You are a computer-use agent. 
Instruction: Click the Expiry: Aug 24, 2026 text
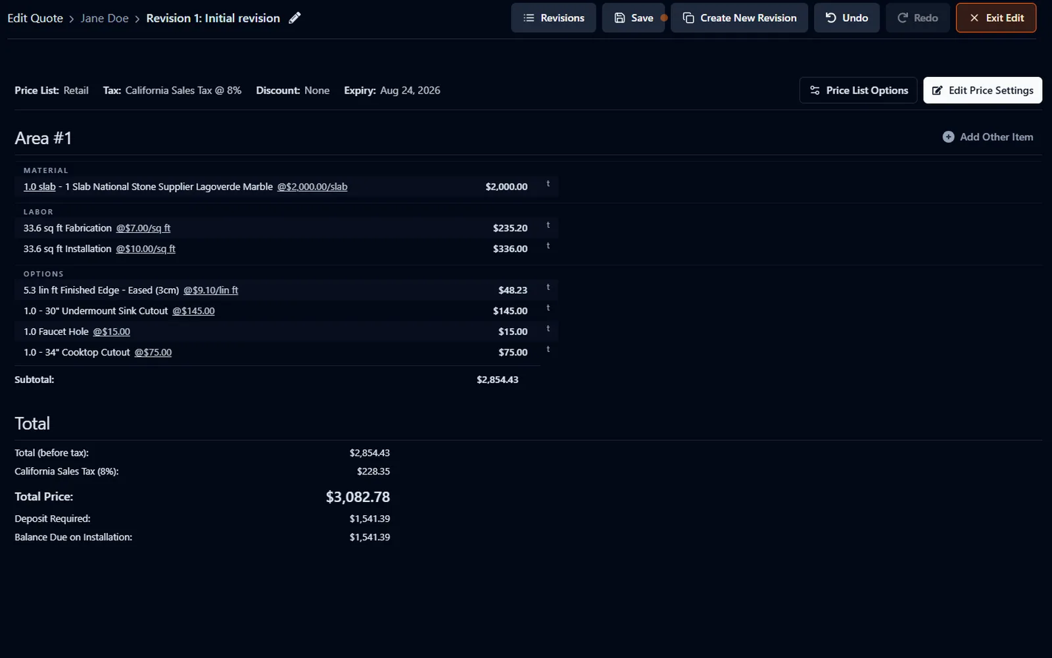pos(392,90)
